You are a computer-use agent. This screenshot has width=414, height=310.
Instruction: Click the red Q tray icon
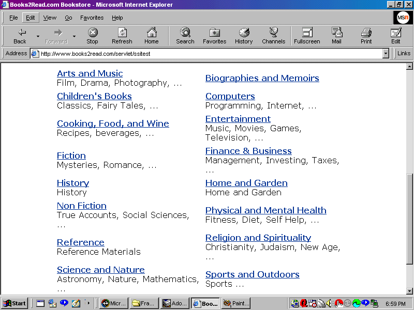pyautogui.click(x=304, y=303)
